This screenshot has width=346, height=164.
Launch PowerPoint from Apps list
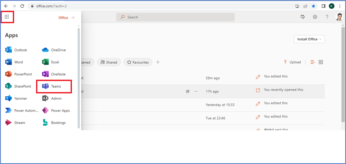(18, 74)
